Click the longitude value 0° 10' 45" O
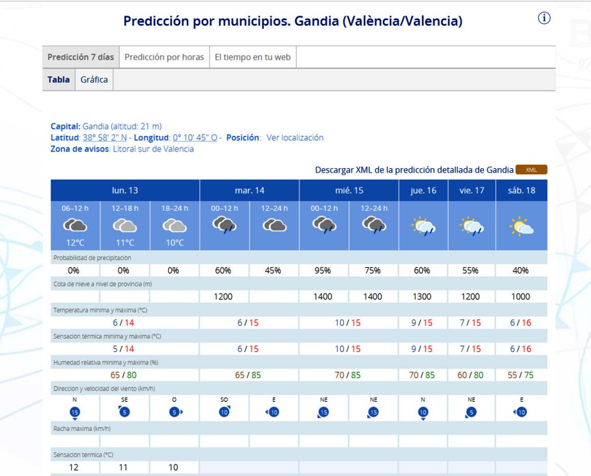The width and height of the screenshot is (591, 476). click(x=195, y=138)
